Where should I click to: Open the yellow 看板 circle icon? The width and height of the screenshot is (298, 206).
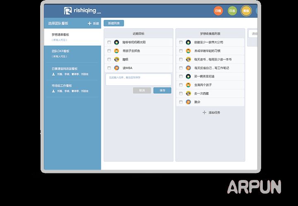tap(246, 11)
